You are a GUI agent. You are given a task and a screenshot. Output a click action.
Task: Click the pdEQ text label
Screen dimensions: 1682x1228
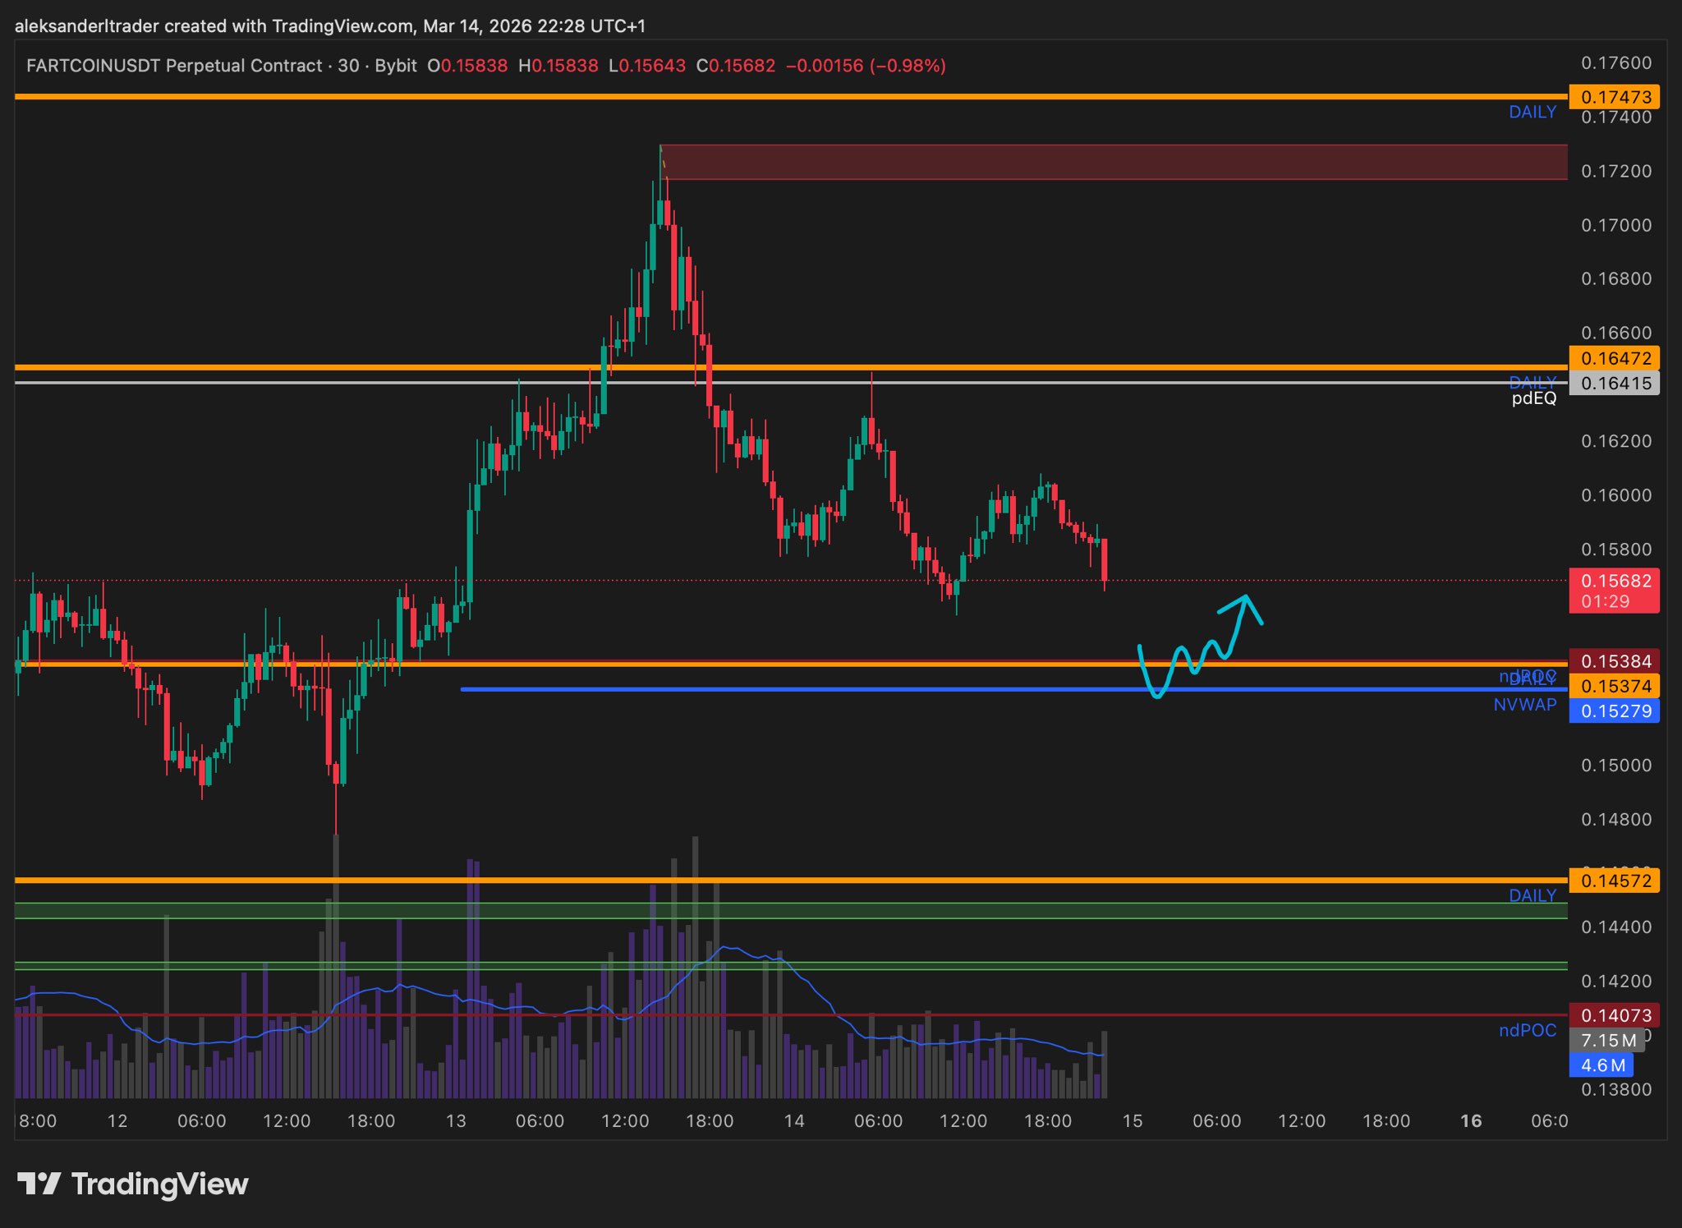(x=1533, y=399)
